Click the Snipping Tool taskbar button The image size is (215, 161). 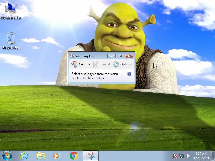tap(91, 156)
